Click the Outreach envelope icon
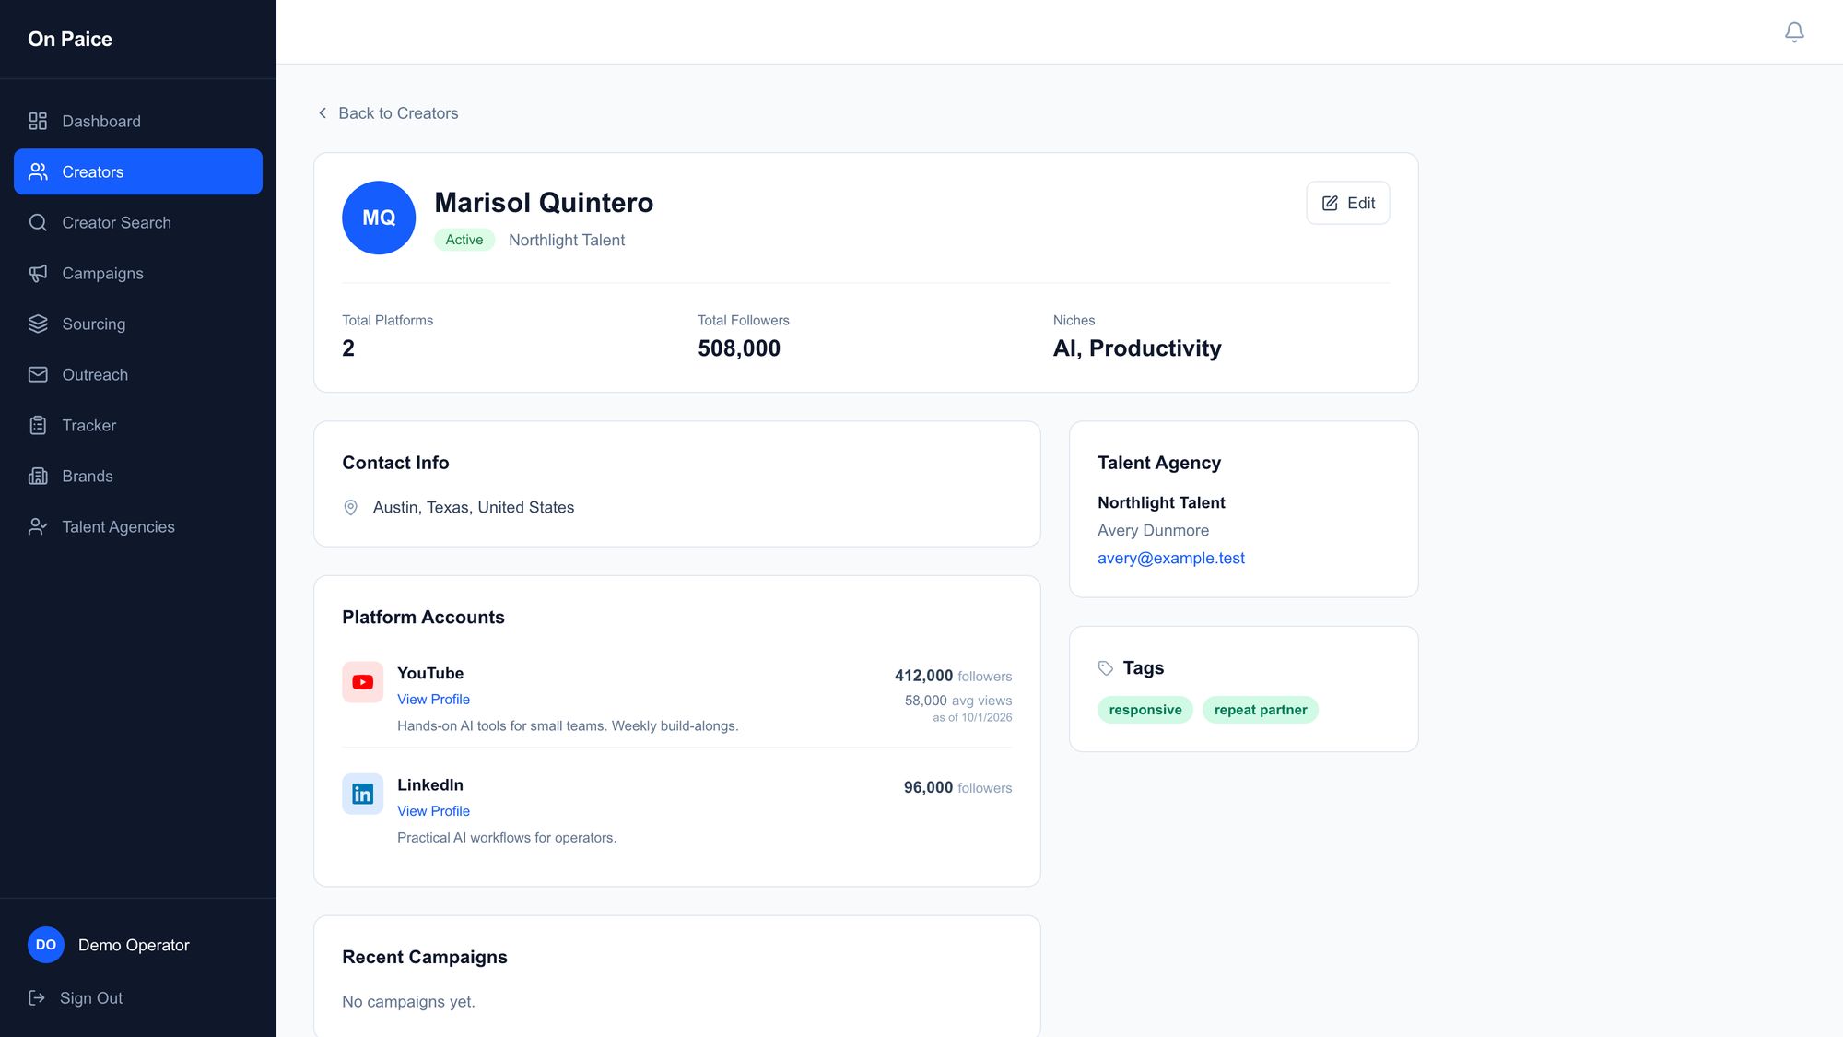The height and width of the screenshot is (1037, 1843). pyautogui.click(x=38, y=374)
